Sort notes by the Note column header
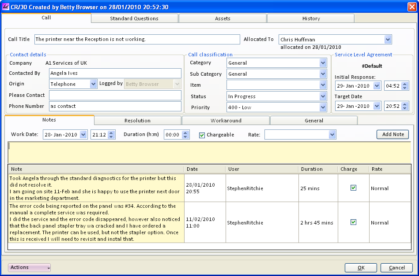Image resolution: width=419 pixels, height=276 pixels. (x=96, y=169)
